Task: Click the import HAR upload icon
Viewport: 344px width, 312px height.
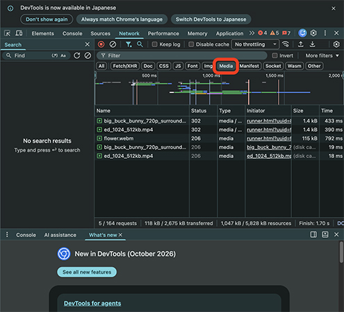Action: (x=301, y=44)
